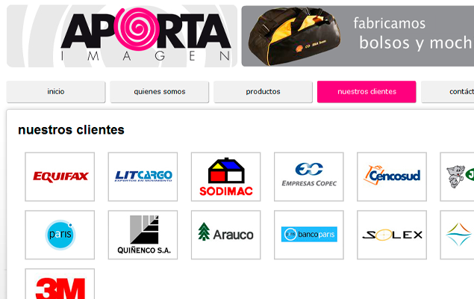This screenshot has height=299, width=474.
Task: Click the Equifax client logo
Action: [60, 176]
